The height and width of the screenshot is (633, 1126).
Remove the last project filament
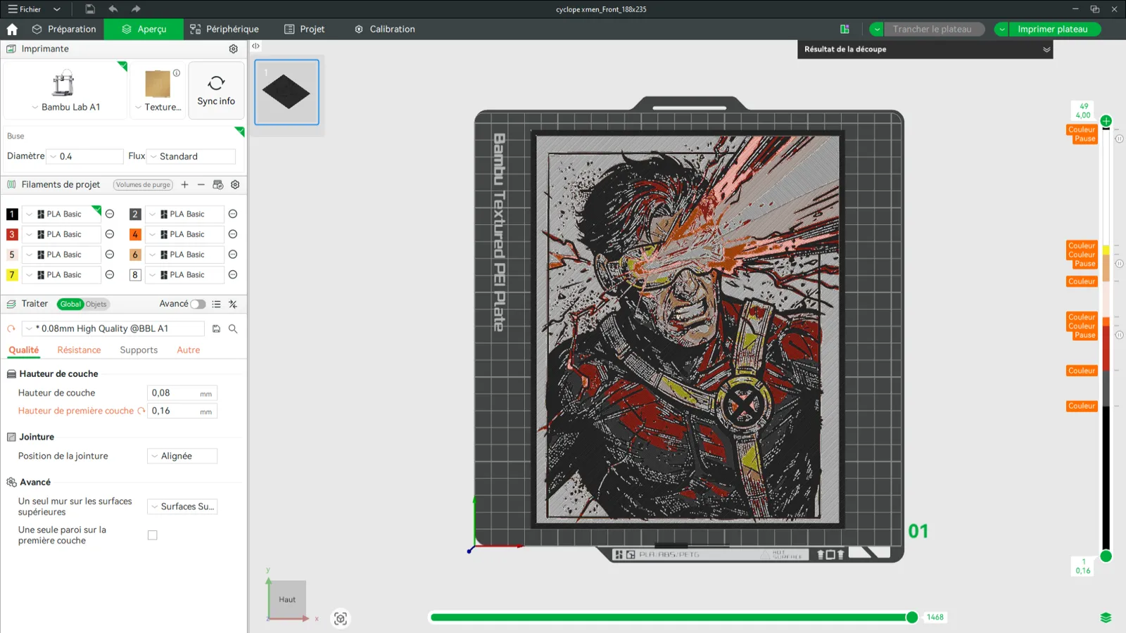pos(201,185)
